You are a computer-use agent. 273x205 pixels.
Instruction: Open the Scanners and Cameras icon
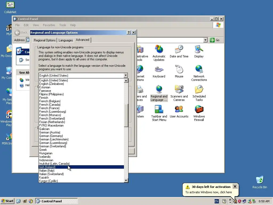tap(179, 93)
